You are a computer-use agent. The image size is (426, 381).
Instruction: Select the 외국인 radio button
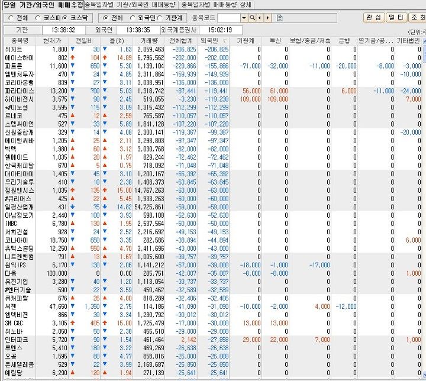133,18
